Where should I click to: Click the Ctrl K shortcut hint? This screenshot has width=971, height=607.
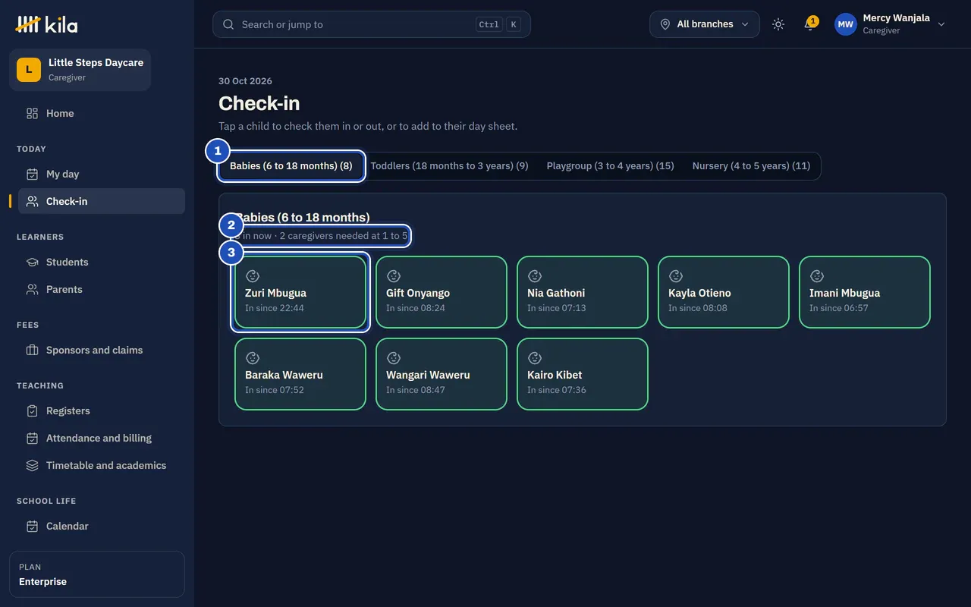(498, 24)
